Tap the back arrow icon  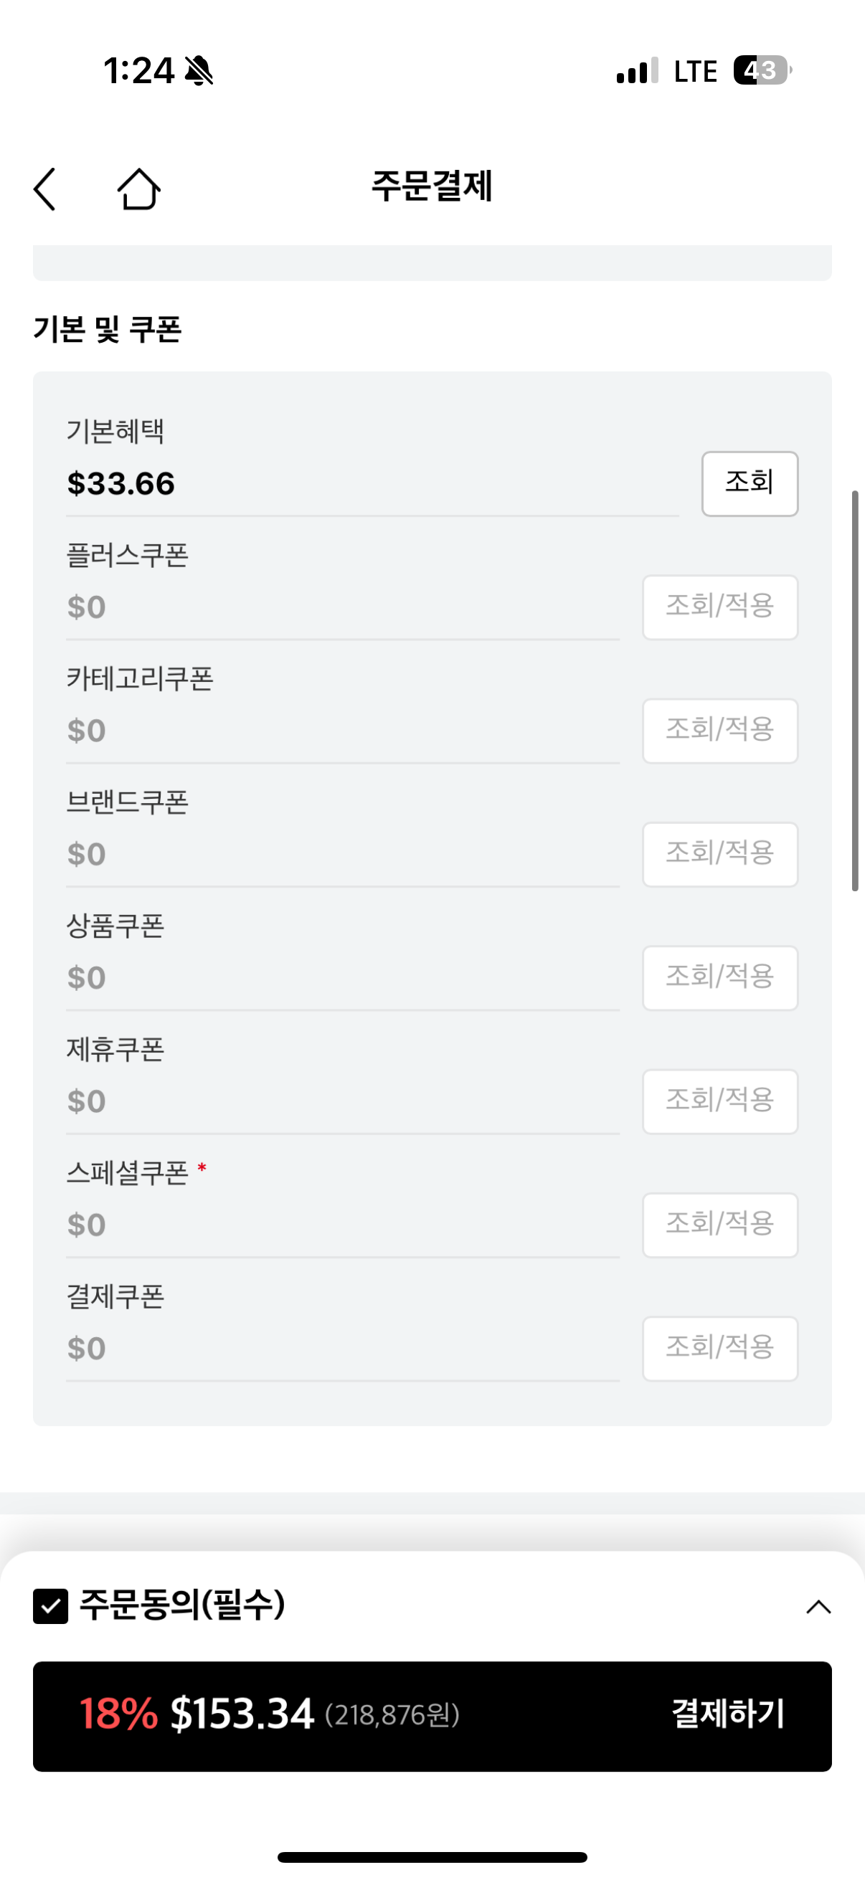pyautogui.click(x=45, y=189)
